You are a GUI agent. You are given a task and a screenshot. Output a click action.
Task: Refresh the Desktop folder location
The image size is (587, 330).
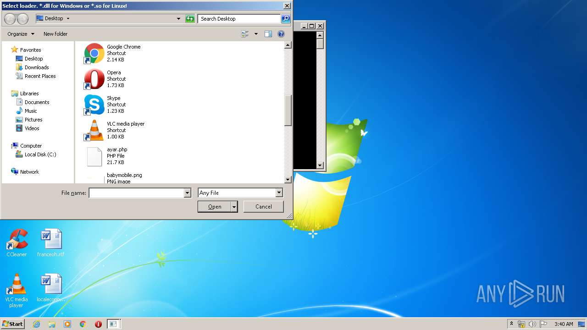(x=190, y=19)
